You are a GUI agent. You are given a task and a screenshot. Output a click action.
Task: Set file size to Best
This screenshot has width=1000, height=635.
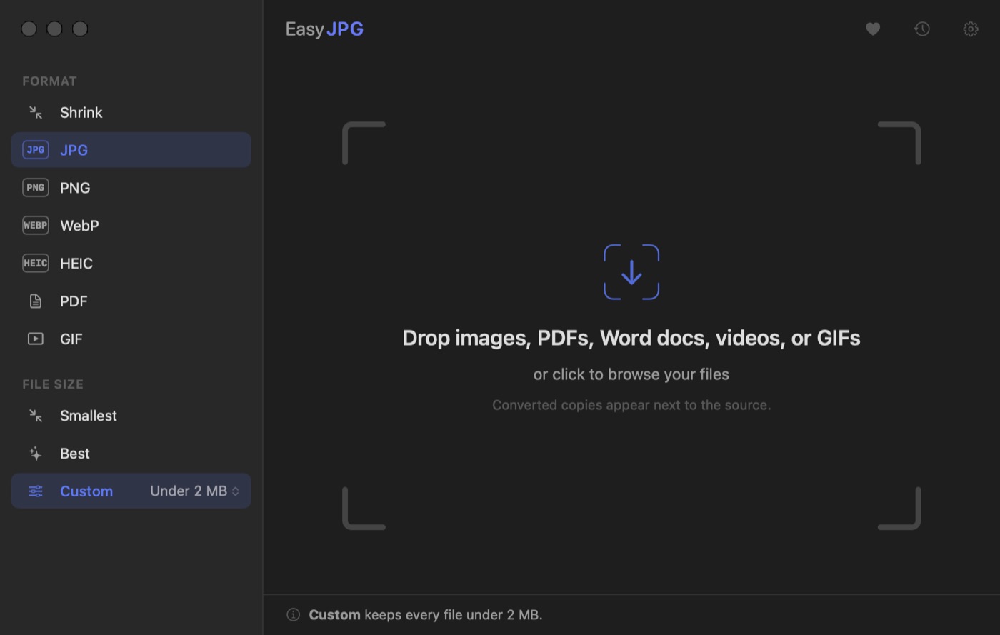coord(131,453)
